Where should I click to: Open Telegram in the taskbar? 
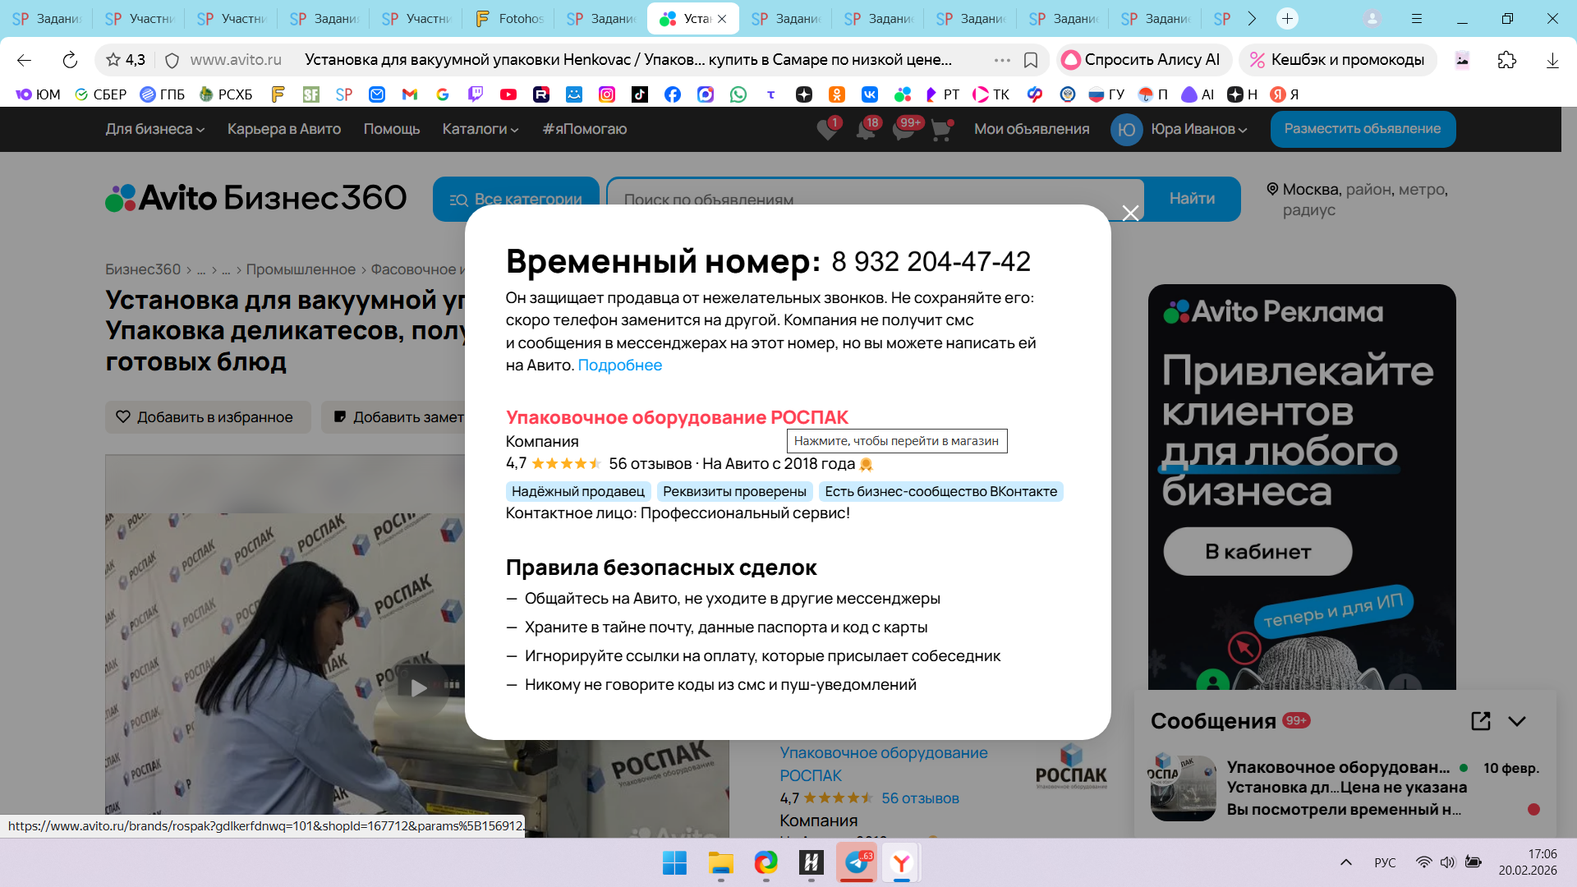pyautogui.click(x=857, y=862)
